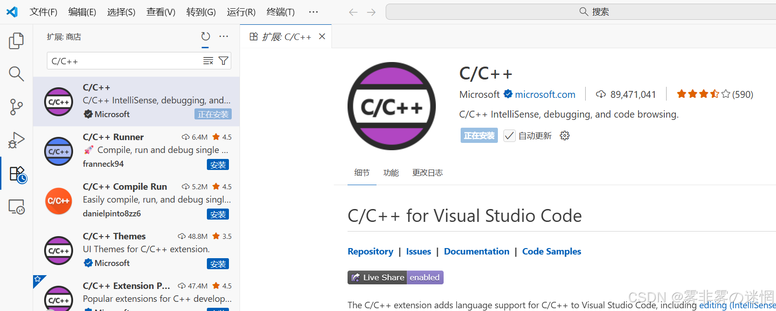The height and width of the screenshot is (311, 776).
Task: Open the Issues link
Action: [418, 251]
